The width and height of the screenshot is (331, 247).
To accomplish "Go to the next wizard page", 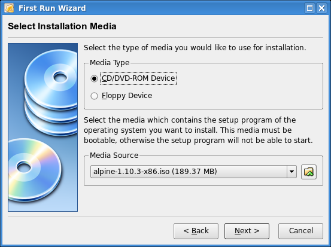I will click(247, 231).
